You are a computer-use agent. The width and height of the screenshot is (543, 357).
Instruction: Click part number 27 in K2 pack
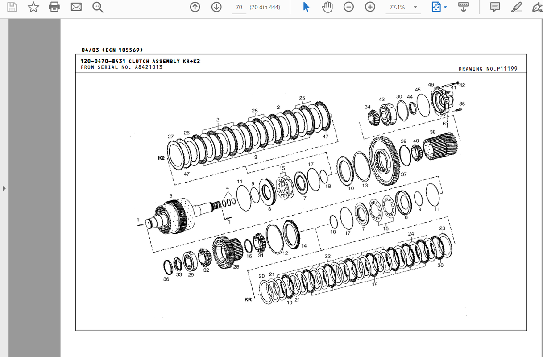170,137
